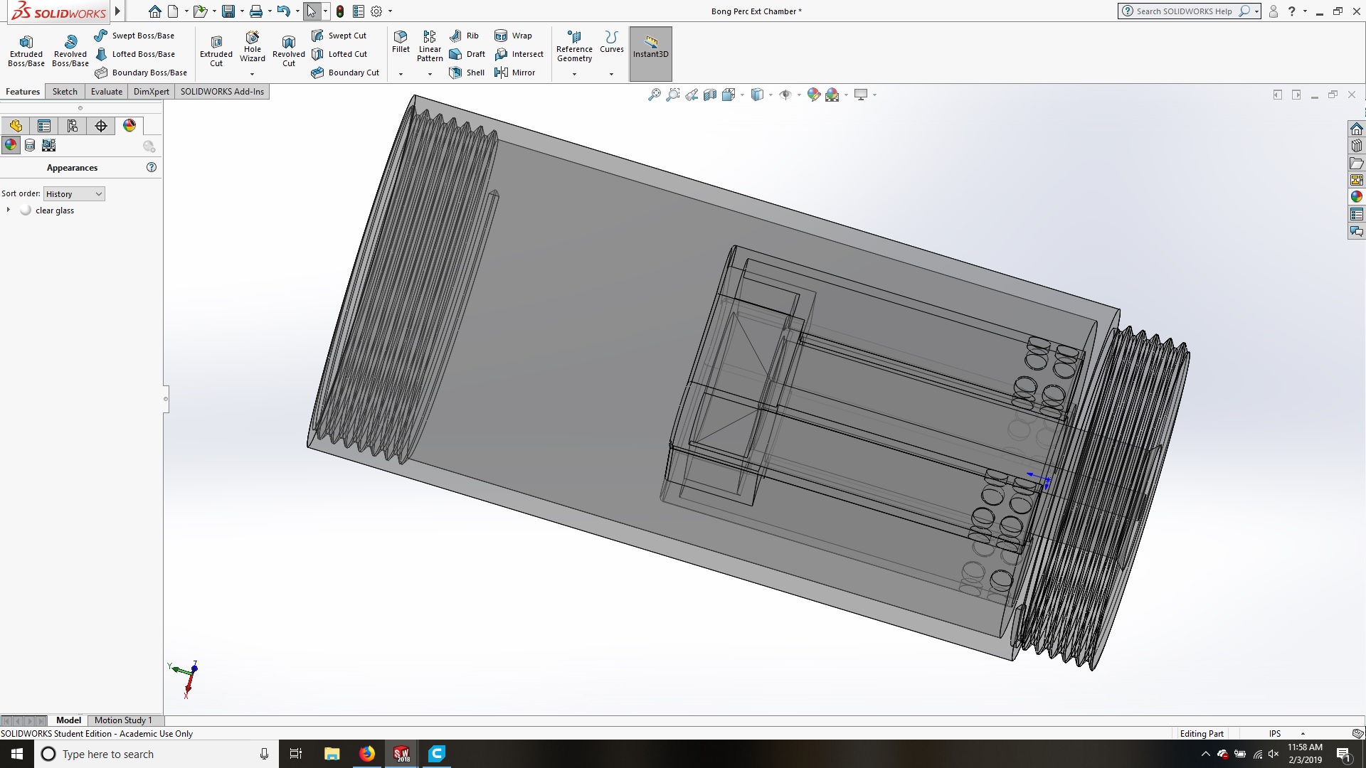
Task: Open the Options gear icon
Action: pyautogui.click(x=376, y=11)
